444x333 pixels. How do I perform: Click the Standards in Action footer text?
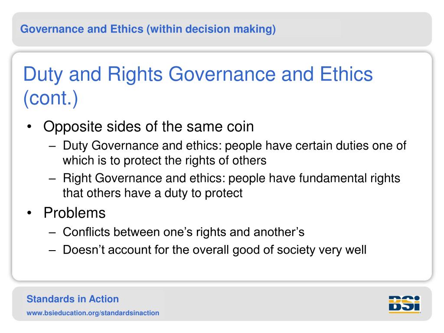72,299
